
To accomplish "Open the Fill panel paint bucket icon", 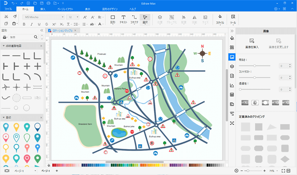I will tap(232, 38).
